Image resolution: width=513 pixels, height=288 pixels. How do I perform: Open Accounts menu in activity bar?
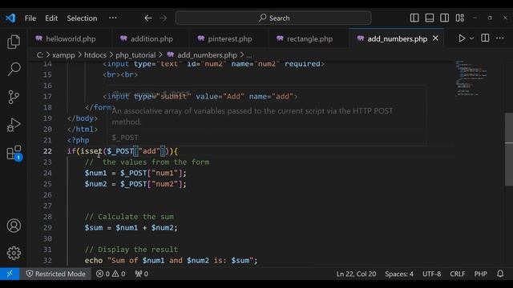click(14, 226)
